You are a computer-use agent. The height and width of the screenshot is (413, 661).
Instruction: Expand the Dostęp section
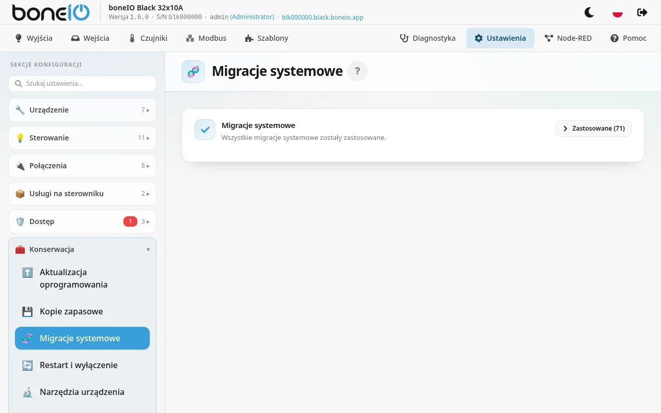82,221
